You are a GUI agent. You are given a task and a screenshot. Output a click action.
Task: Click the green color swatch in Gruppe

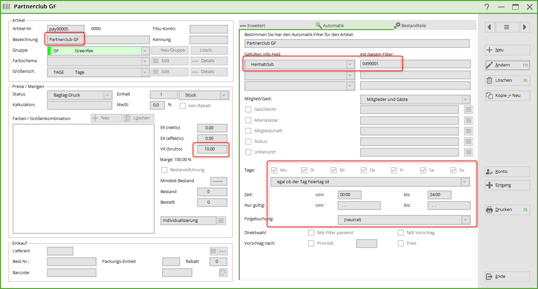click(50, 51)
